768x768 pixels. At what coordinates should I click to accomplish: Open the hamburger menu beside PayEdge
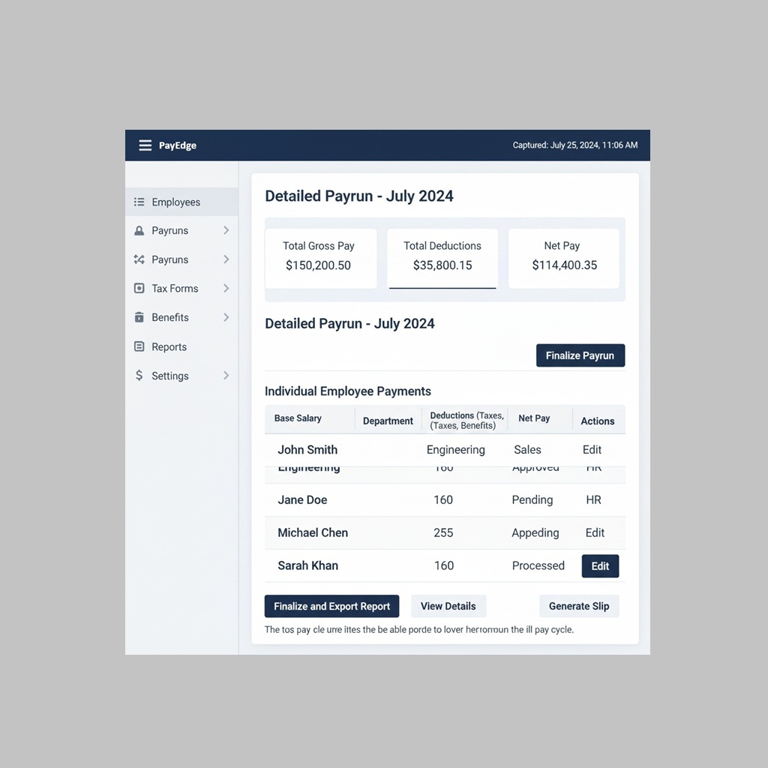[x=145, y=145]
